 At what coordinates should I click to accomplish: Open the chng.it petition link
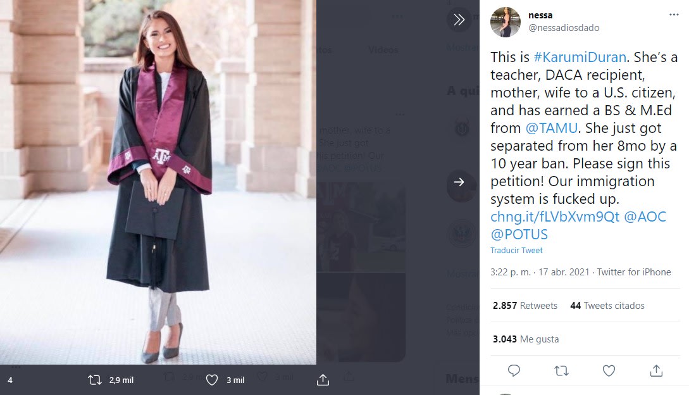(x=555, y=216)
